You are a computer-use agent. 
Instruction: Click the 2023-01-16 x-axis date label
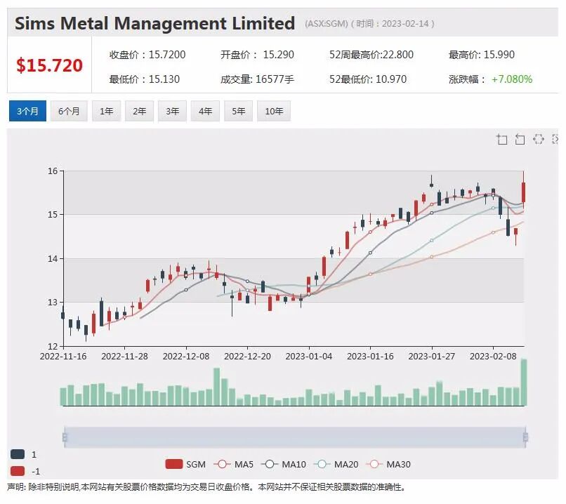tap(370, 356)
